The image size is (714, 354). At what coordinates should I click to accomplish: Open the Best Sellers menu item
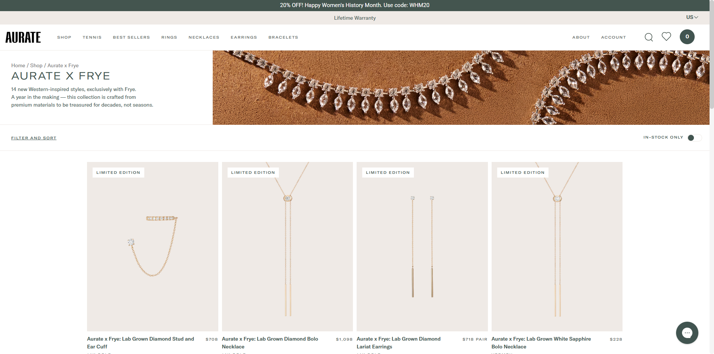[131, 38]
